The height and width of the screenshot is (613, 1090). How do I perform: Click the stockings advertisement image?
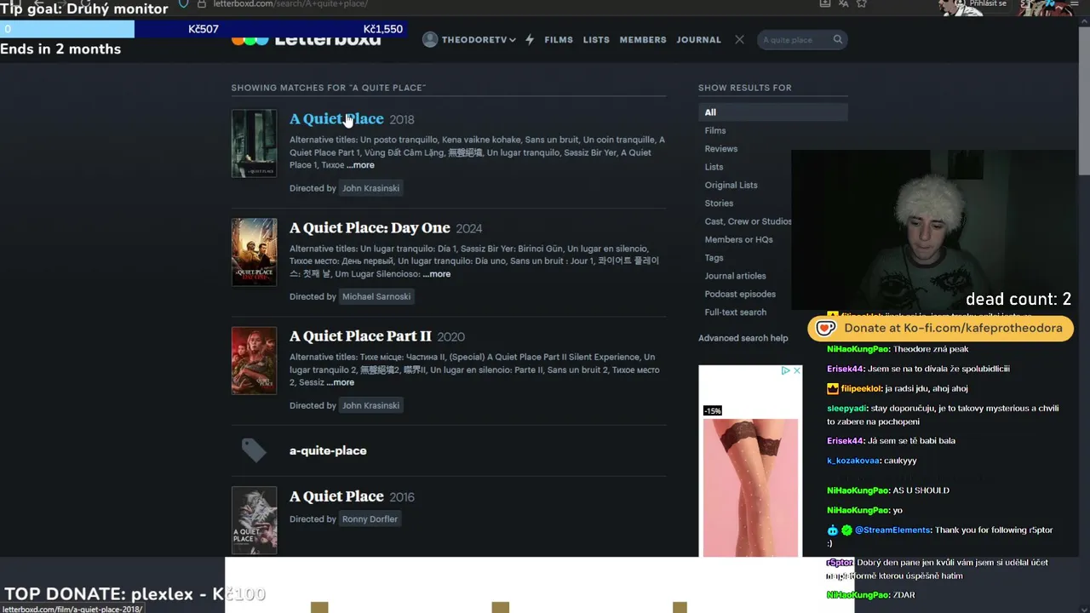point(750,486)
